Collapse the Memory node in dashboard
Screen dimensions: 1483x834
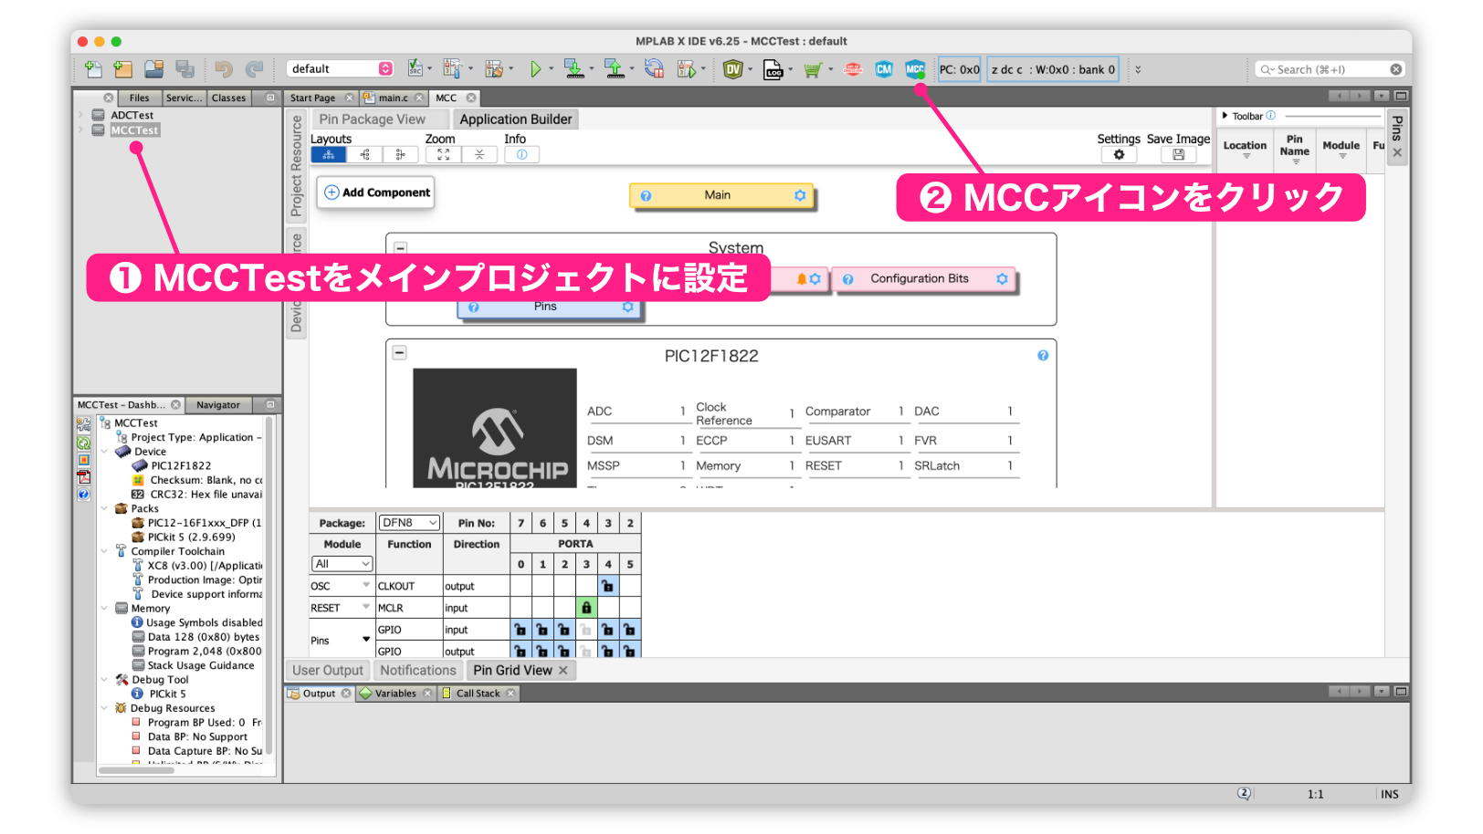pos(104,609)
